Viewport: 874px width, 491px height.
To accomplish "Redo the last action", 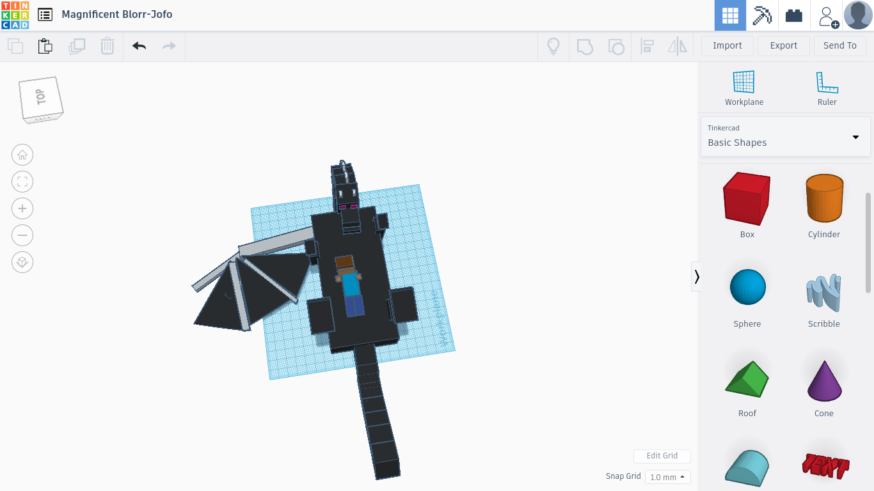I will (169, 46).
